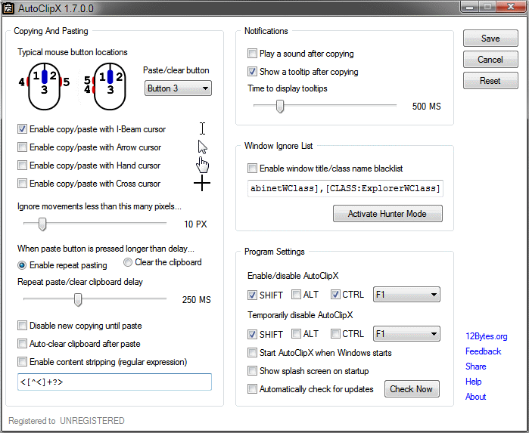
Task: Open the About link
Action: [476, 397]
